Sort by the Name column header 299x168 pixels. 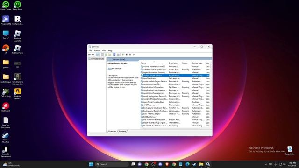click(154, 63)
